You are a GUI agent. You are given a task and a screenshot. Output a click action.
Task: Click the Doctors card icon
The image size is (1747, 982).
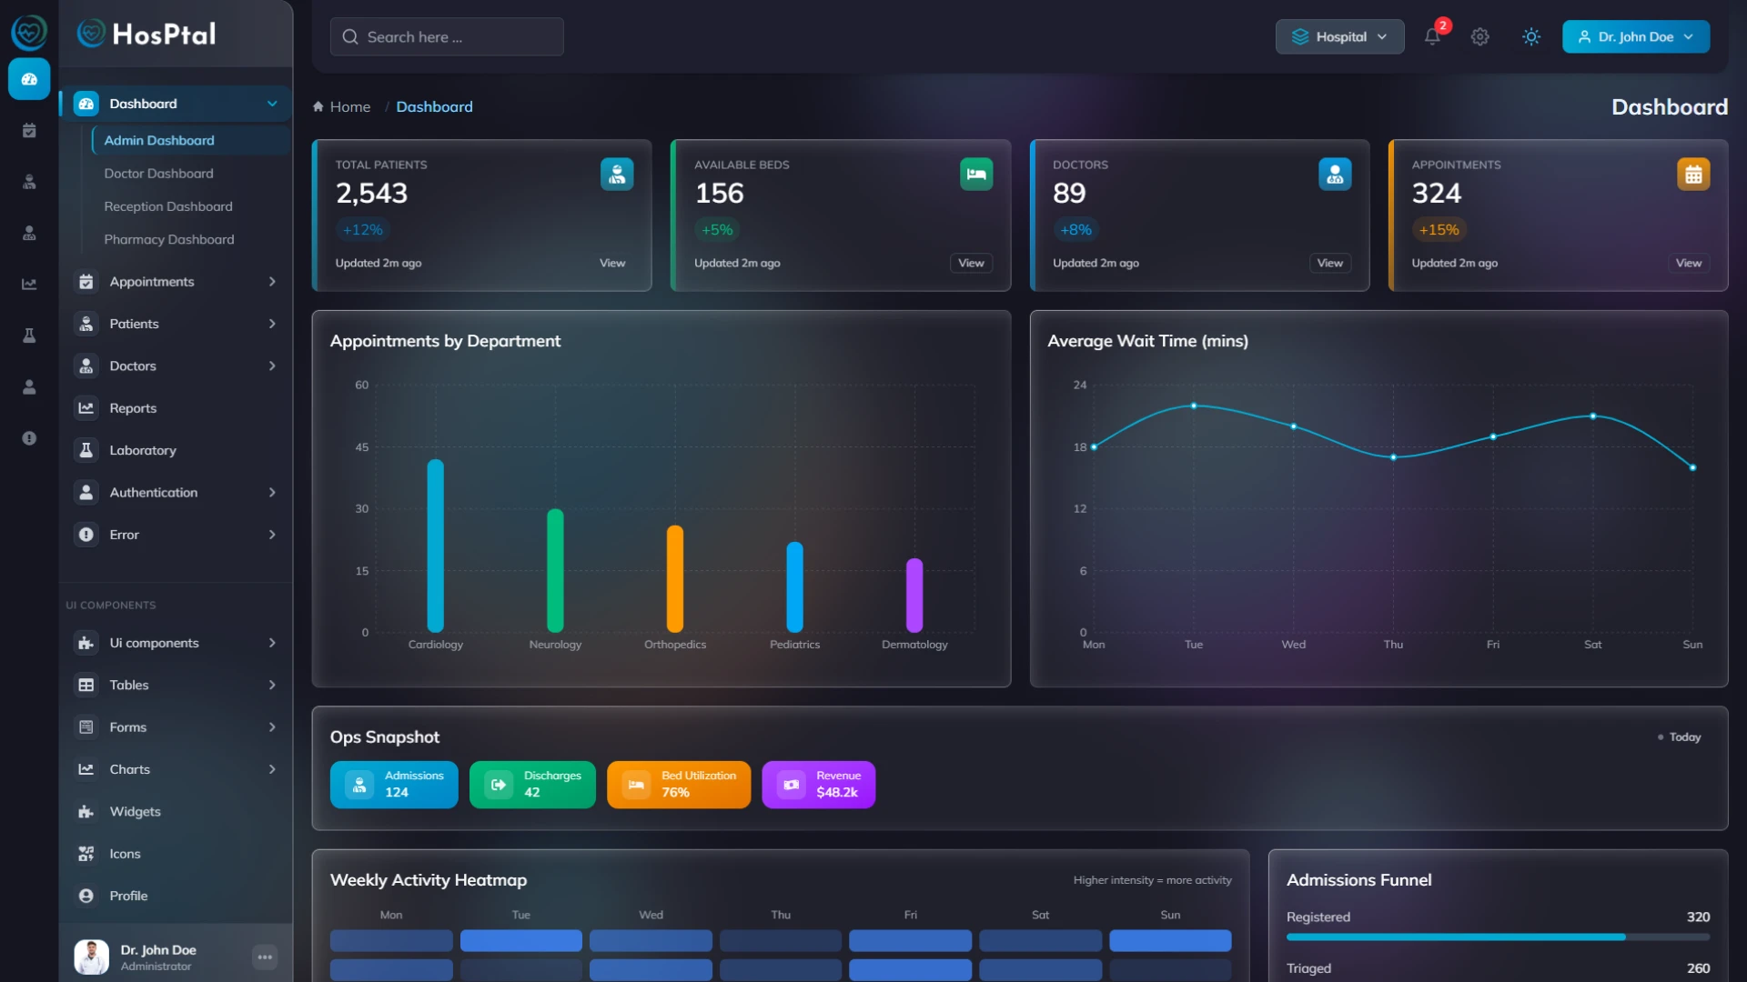[x=1335, y=174]
